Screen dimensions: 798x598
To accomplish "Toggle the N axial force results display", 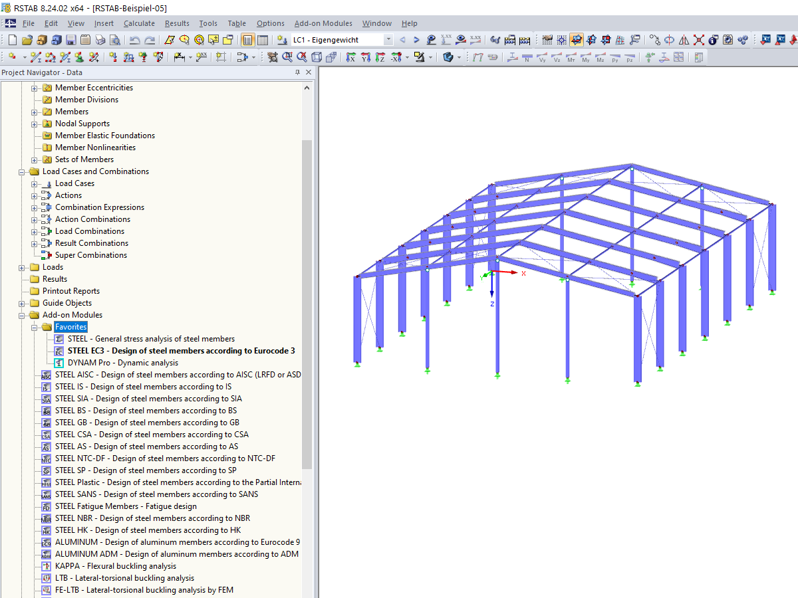I will coord(527,58).
